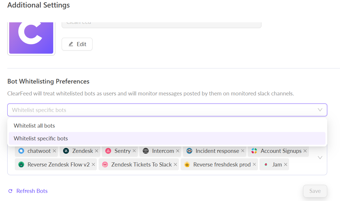340x201 pixels.
Task: Click the Incident response bot icon
Action: tap(189, 151)
